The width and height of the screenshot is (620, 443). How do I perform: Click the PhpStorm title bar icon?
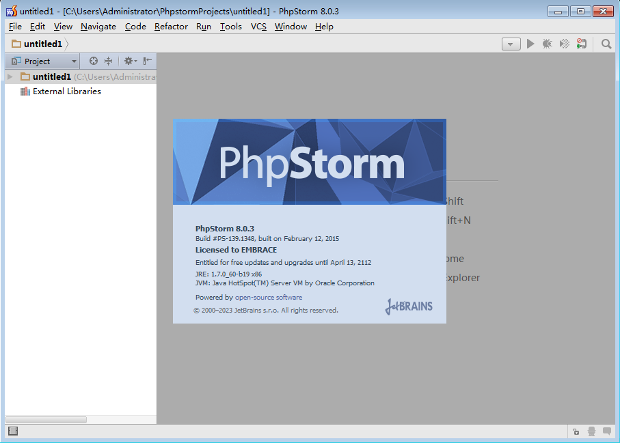[12, 11]
